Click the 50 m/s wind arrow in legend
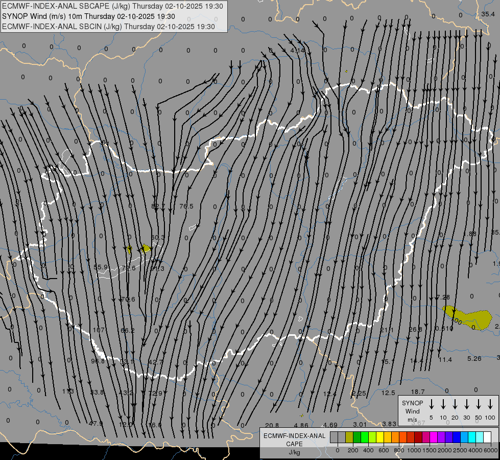The height and width of the screenshot is (460, 500). pyautogui.click(x=479, y=404)
